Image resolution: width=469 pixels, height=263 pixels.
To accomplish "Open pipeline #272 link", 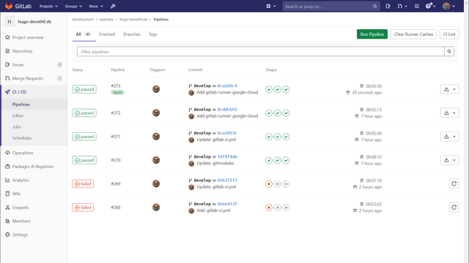I will (116, 113).
